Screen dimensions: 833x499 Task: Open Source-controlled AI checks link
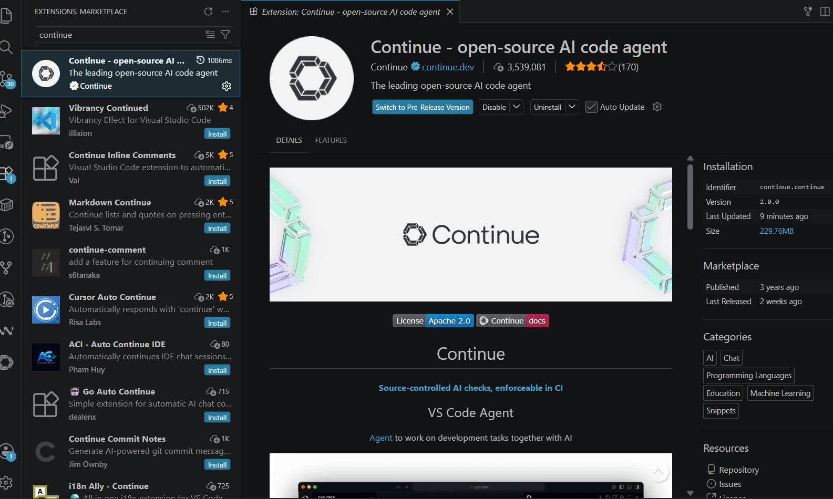pos(470,388)
